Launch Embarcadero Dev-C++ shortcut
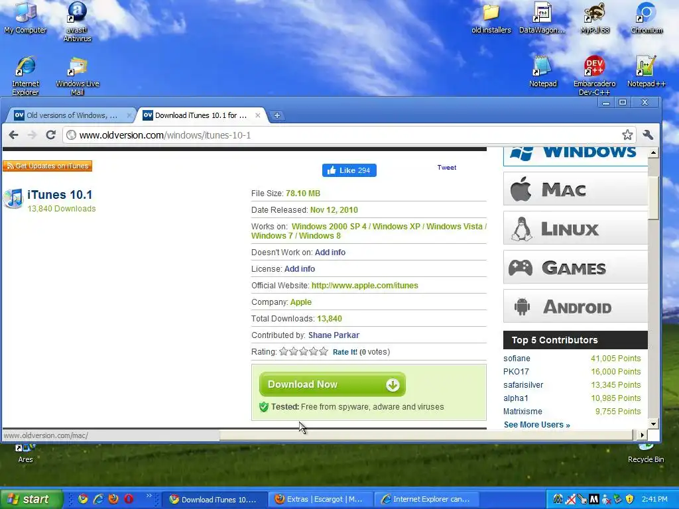Image resolution: width=679 pixels, height=509 pixels. click(x=594, y=76)
